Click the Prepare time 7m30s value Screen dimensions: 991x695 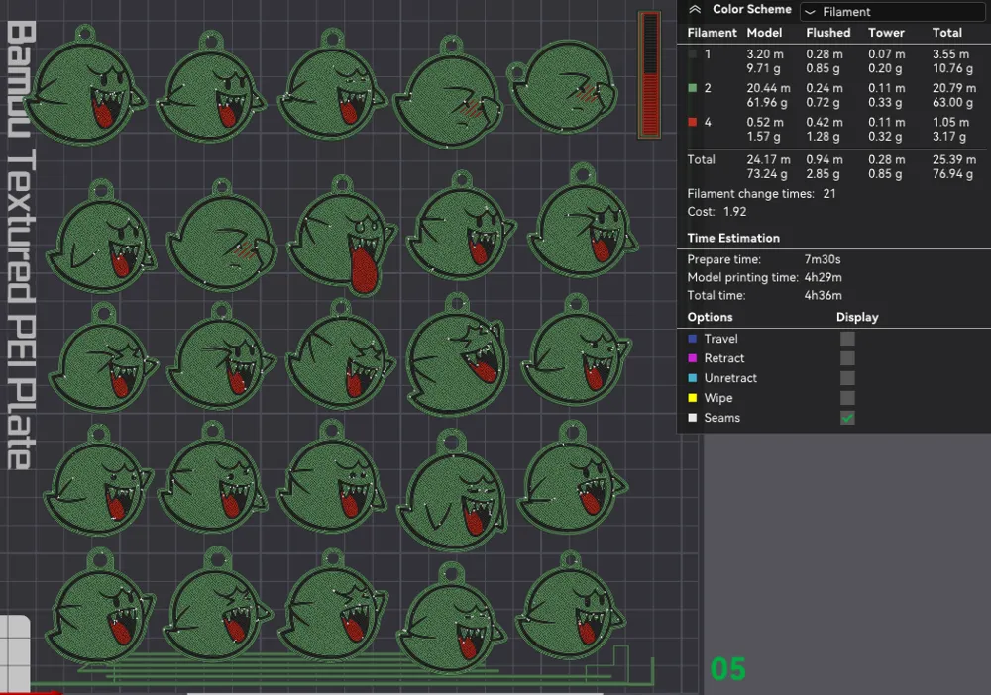[823, 259]
